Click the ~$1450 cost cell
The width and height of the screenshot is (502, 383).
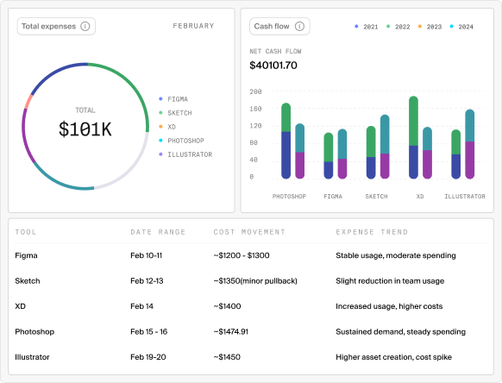[227, 357]
